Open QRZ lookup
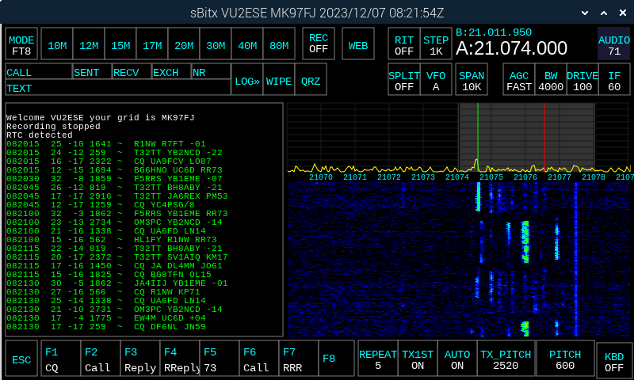Image resolution: width=634 pixels, height=380 pixels. 311,81
